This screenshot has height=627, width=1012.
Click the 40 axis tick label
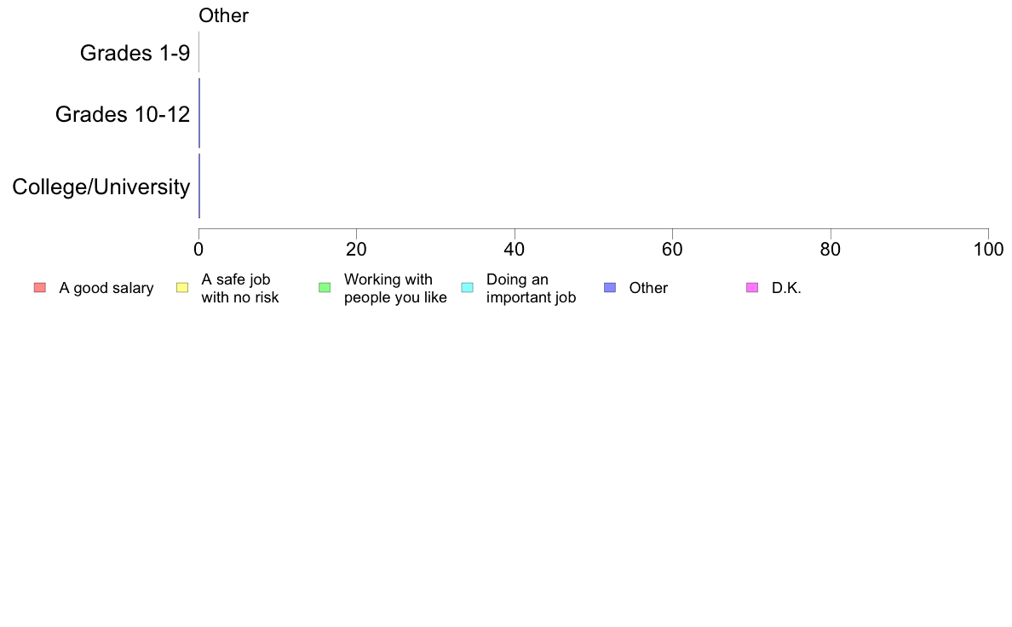click(515, 250)
